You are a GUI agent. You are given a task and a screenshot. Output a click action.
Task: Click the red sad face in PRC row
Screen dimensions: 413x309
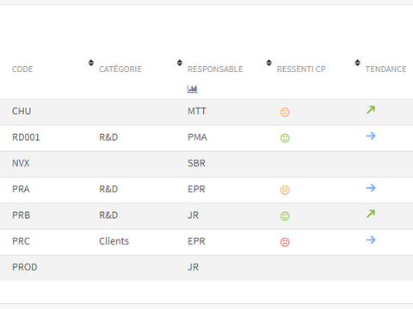pyautogui.click(x=285, y=242)
